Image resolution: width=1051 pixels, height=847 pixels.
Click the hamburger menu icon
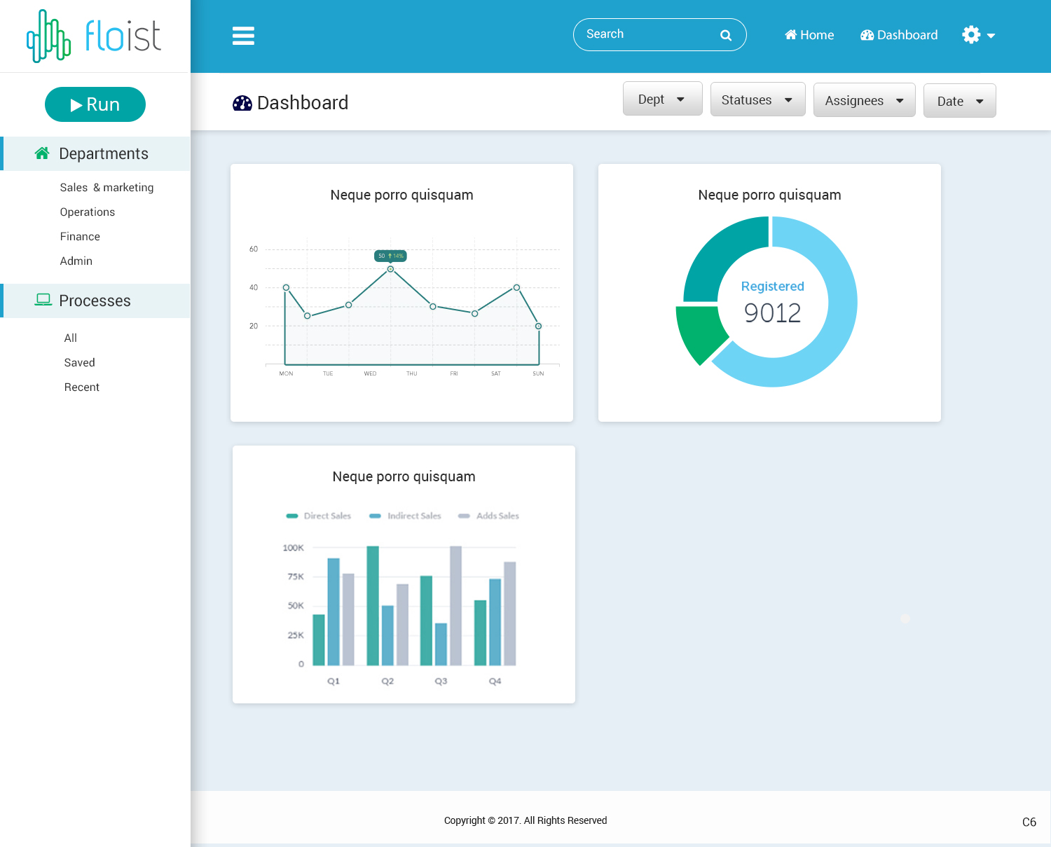tap(243, 35)
